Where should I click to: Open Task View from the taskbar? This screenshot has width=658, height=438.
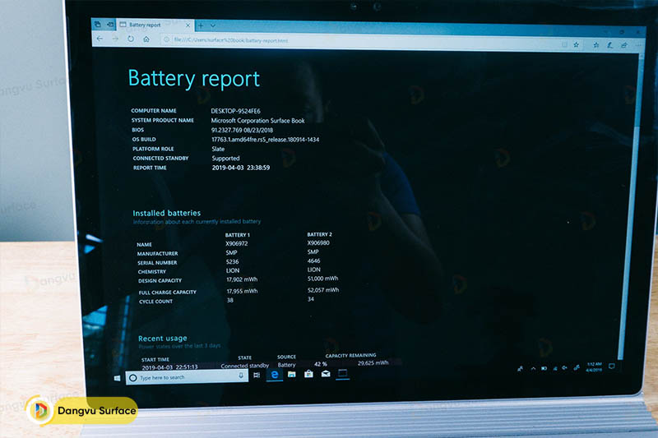(x=257, y=375)
